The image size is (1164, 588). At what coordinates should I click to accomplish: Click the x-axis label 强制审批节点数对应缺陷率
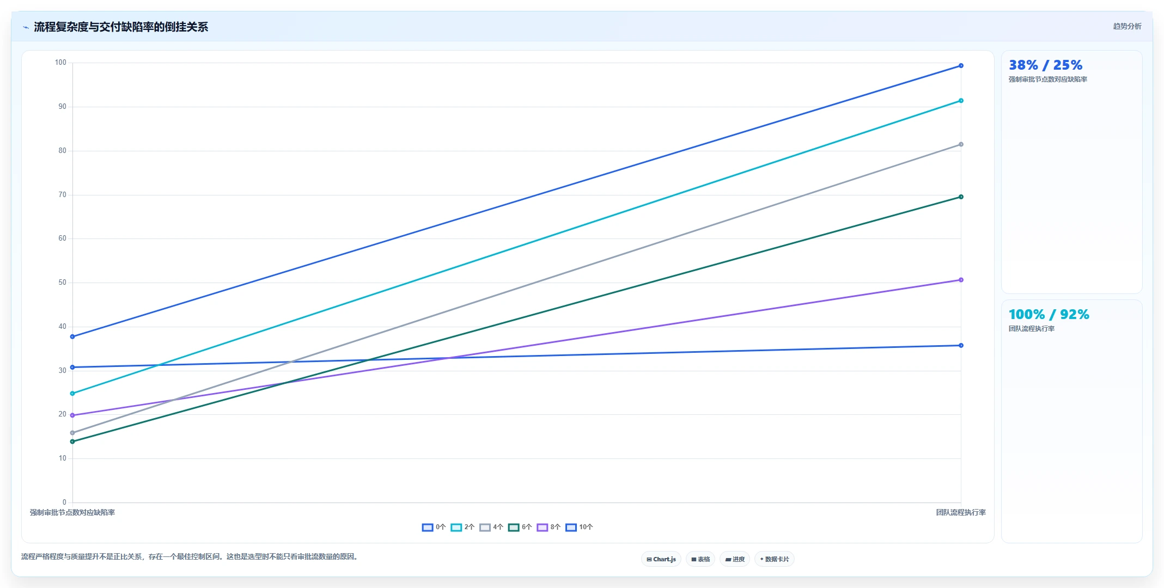(x=72, y=512)
